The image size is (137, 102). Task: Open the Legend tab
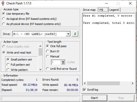pos(114,10)
